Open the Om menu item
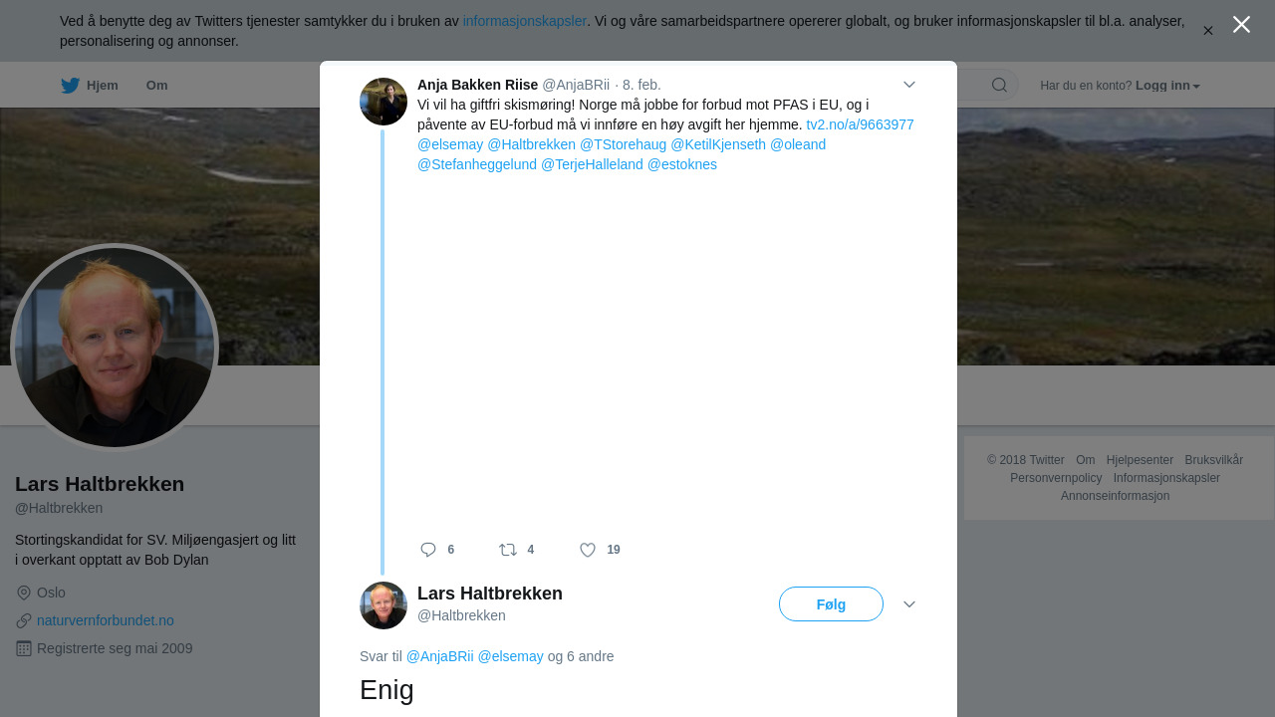The width and height of the screenshot is (1275, 717). click(156, 86)
